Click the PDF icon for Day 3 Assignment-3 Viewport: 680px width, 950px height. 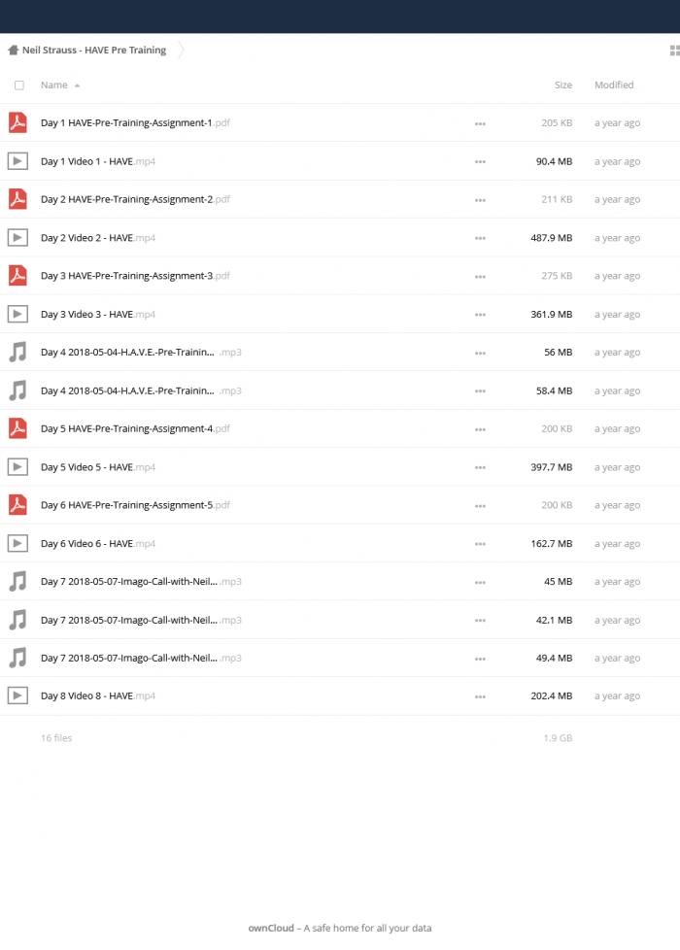pyautogui.click(x=17, y=276)
